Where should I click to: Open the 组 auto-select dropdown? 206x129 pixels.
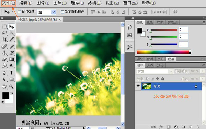click(x=54, y=12)
